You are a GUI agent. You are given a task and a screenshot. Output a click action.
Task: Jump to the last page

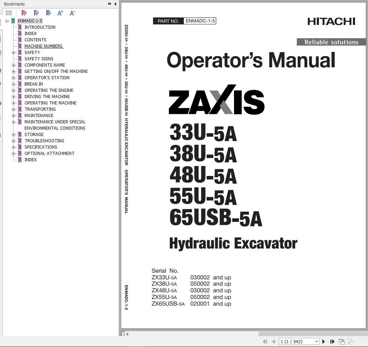[332, 342]
